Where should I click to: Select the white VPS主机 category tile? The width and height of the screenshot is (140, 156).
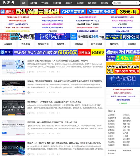pos(26,44)
